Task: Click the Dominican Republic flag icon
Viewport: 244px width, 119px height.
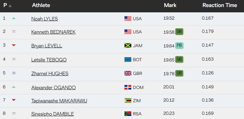Action: point(128,87)
